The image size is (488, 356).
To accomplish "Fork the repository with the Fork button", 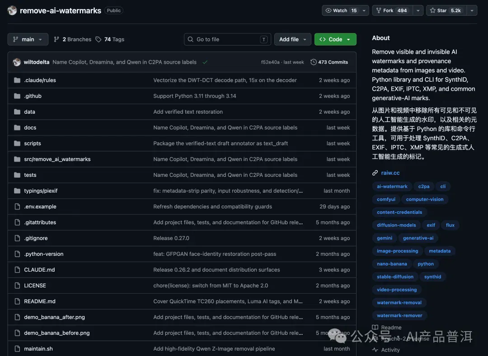I will pos(393,10).
